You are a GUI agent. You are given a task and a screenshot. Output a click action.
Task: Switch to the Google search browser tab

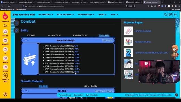[x=116, y=2]
